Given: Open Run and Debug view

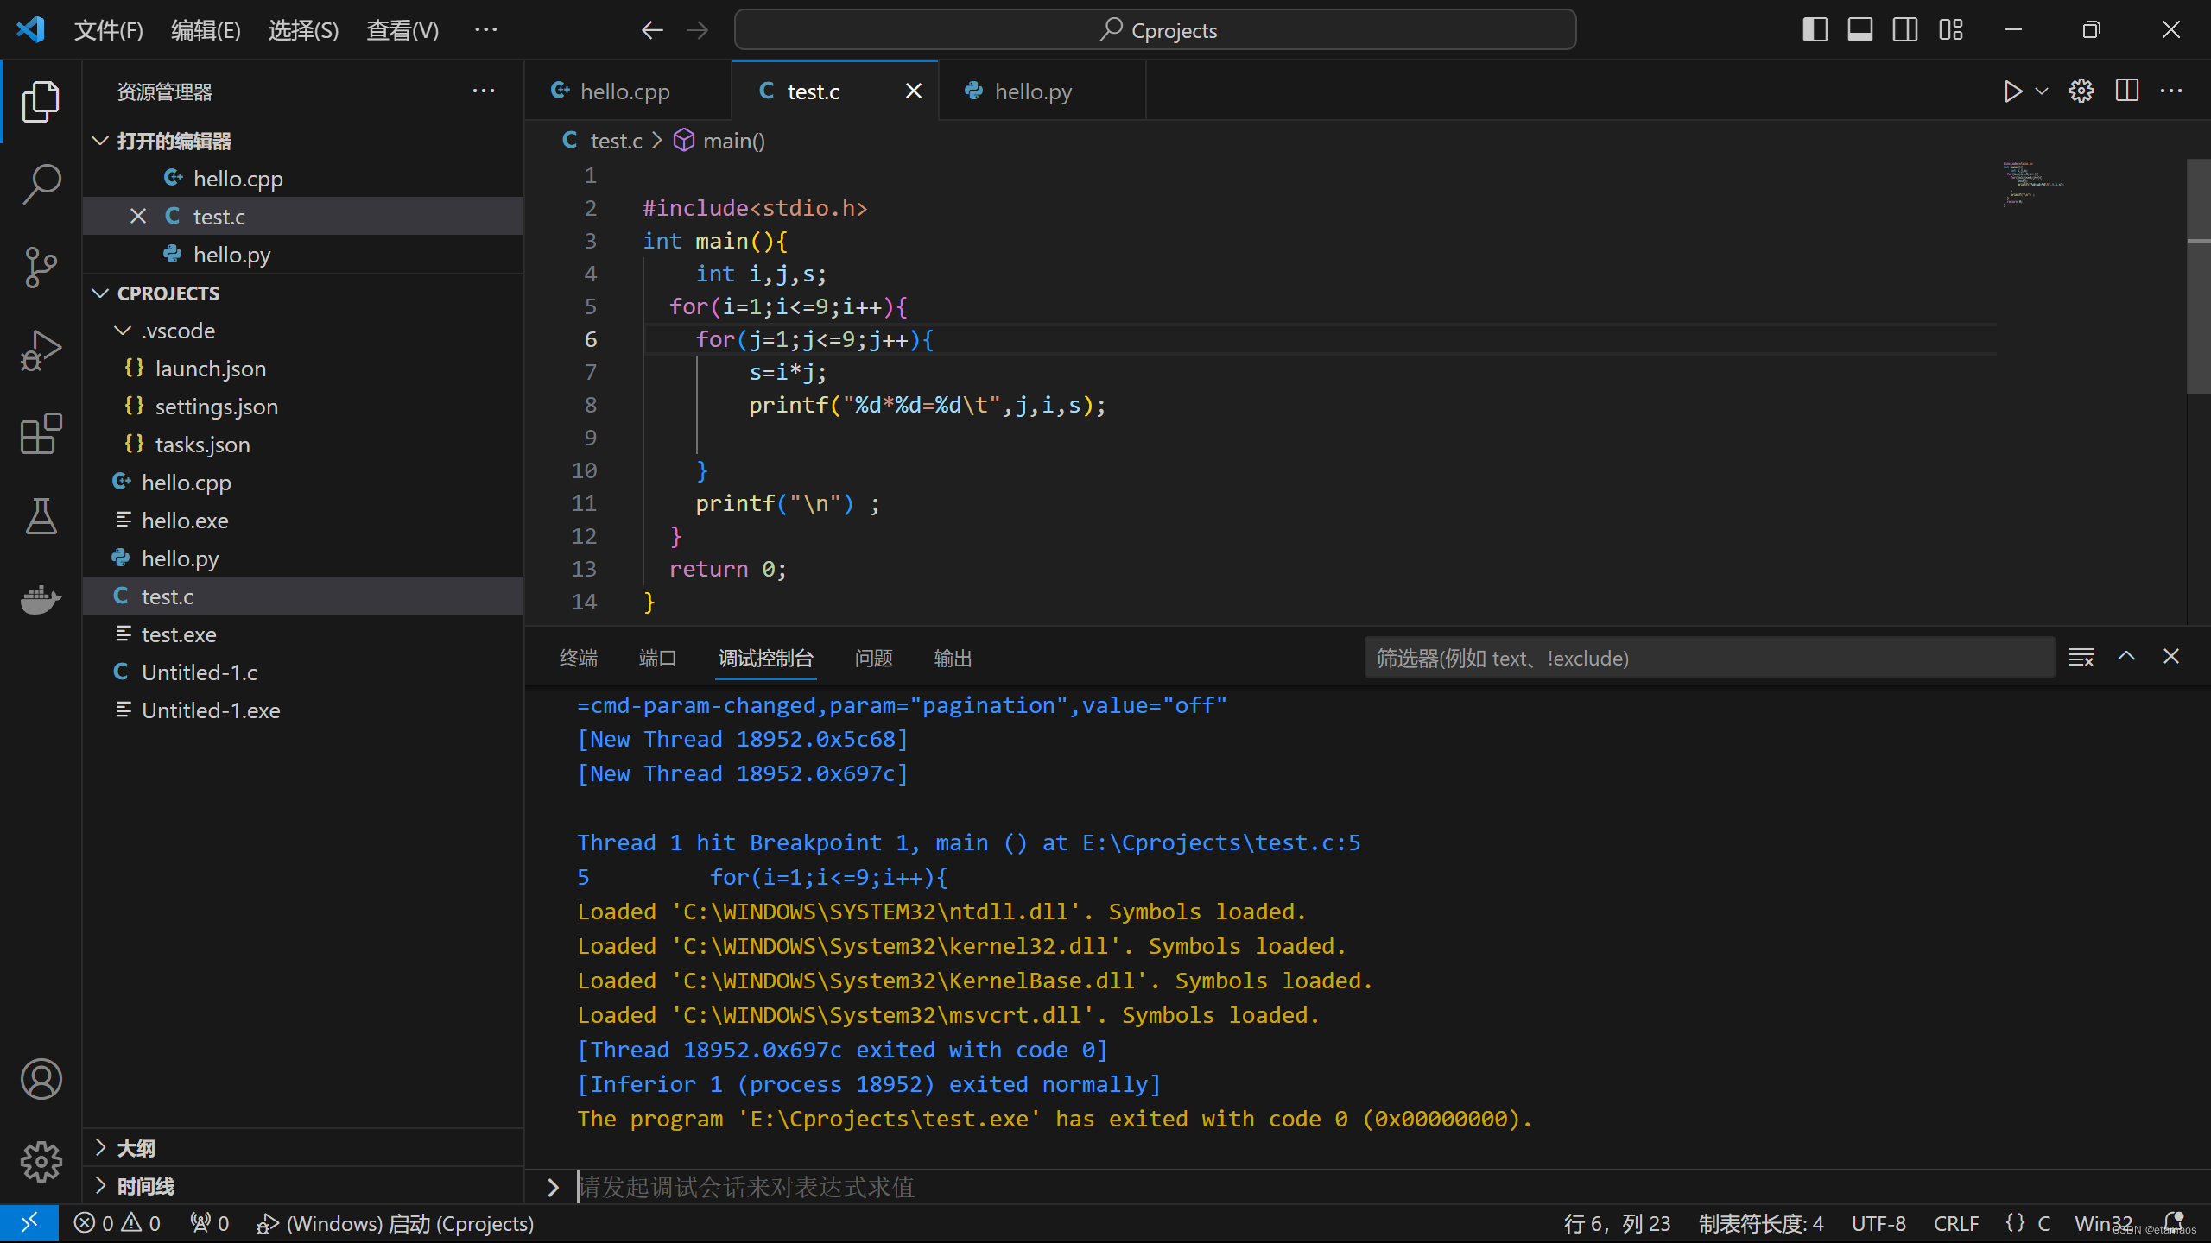Looking at the screenshot, I should point(41,350).
